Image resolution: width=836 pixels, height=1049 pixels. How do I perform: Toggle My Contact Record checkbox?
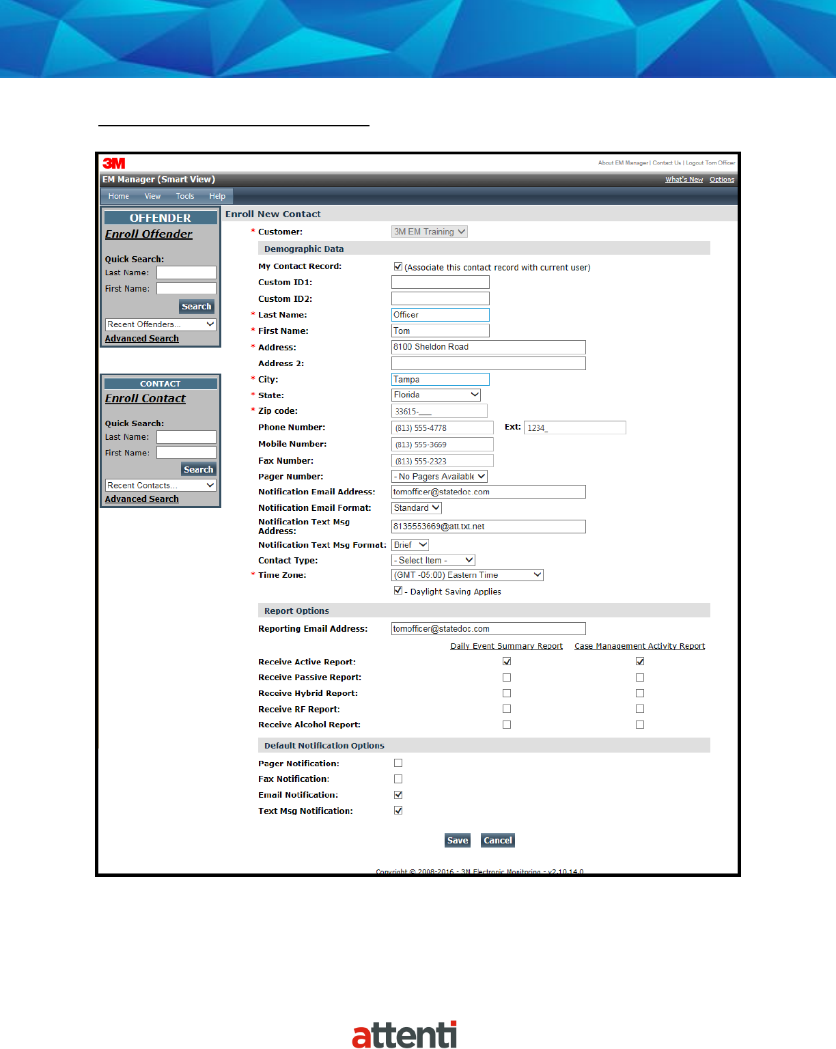tap(398, 266)
